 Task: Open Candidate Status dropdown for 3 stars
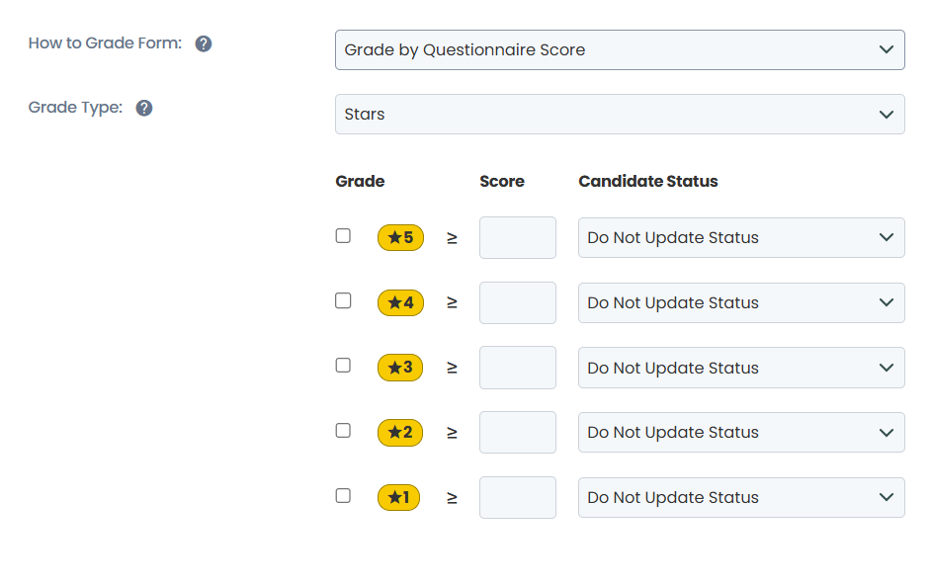[741, 368]
